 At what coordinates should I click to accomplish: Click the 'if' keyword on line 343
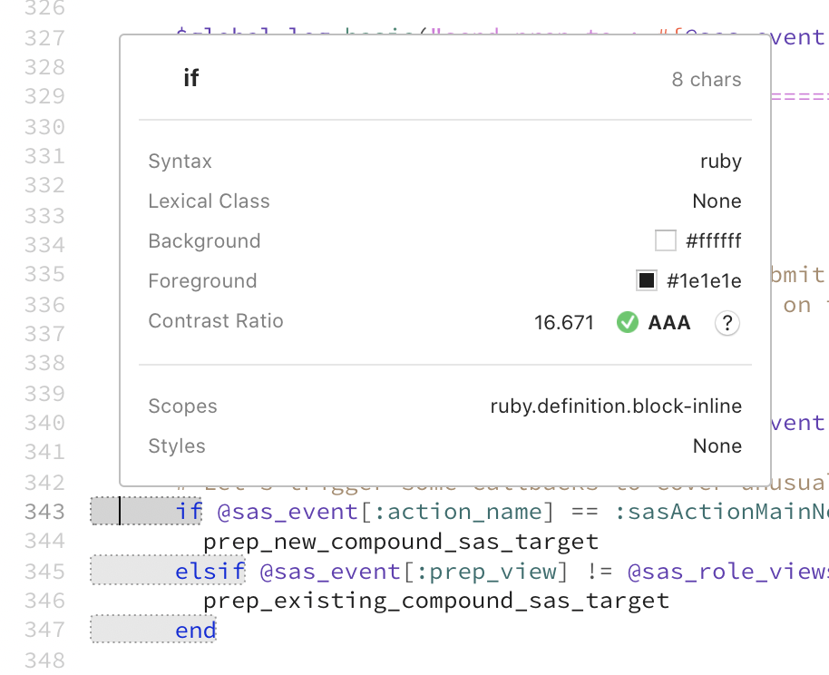tap(189, 512)
